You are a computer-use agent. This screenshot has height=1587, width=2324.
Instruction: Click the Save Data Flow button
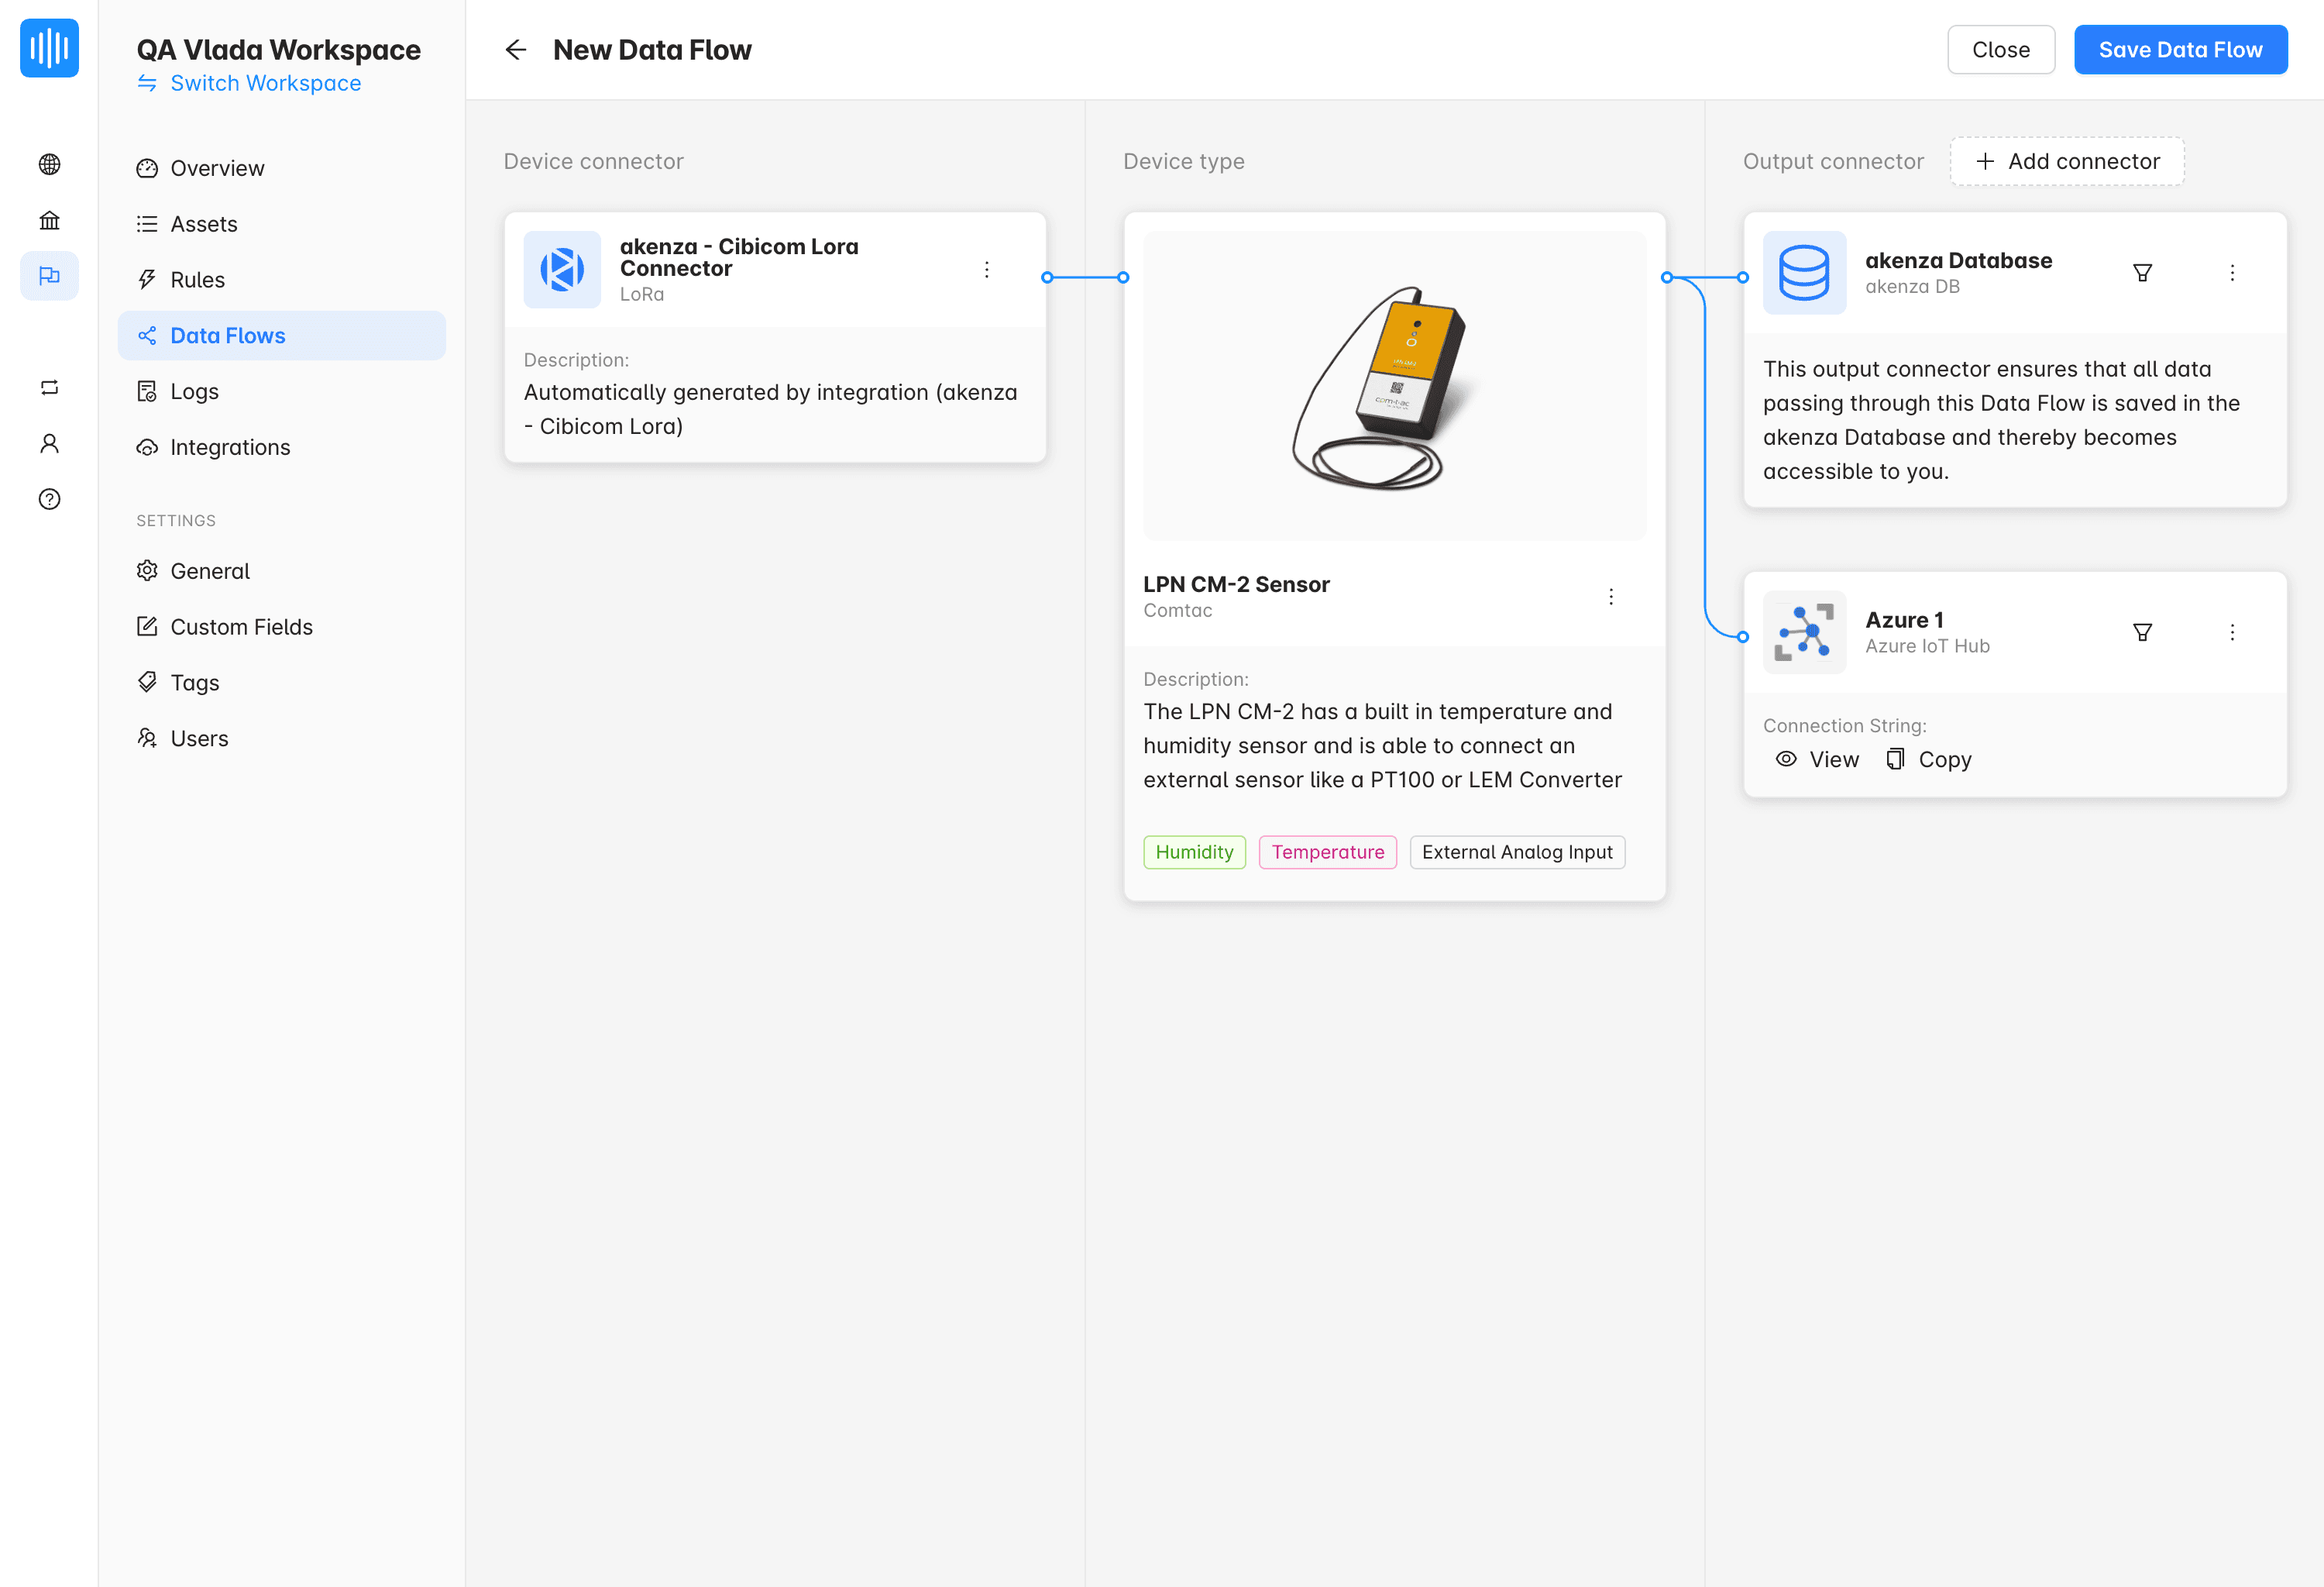click(x=2181, y=49)
